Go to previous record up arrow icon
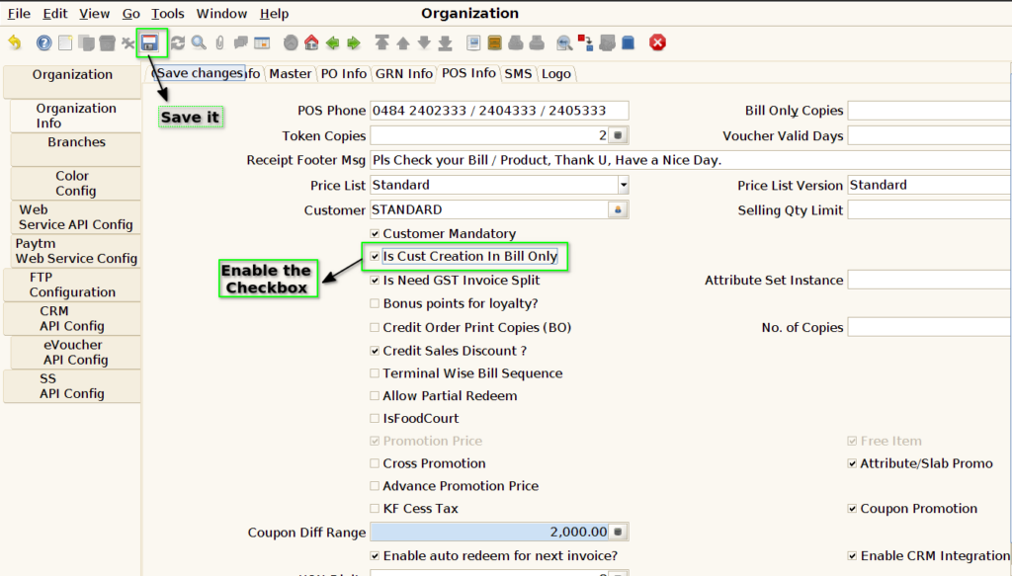1012x576 pixels. click(403, 43)
